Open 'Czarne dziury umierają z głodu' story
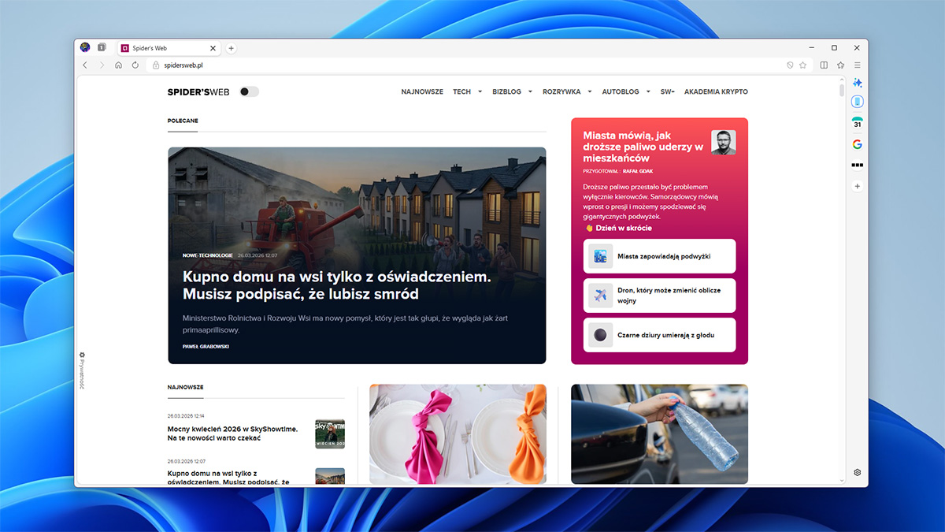Viewport: 945px width, 532px height. (659, 335)
